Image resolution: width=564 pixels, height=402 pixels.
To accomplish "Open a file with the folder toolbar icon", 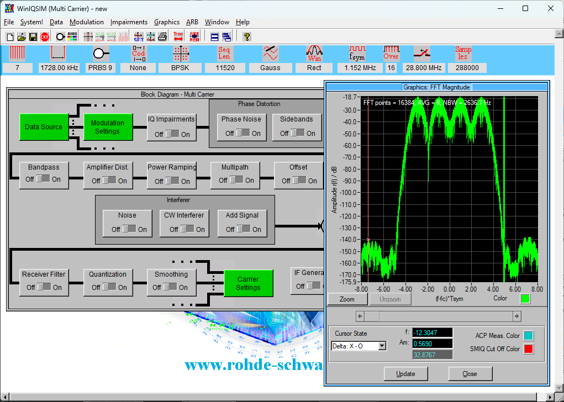I will 22,36.
